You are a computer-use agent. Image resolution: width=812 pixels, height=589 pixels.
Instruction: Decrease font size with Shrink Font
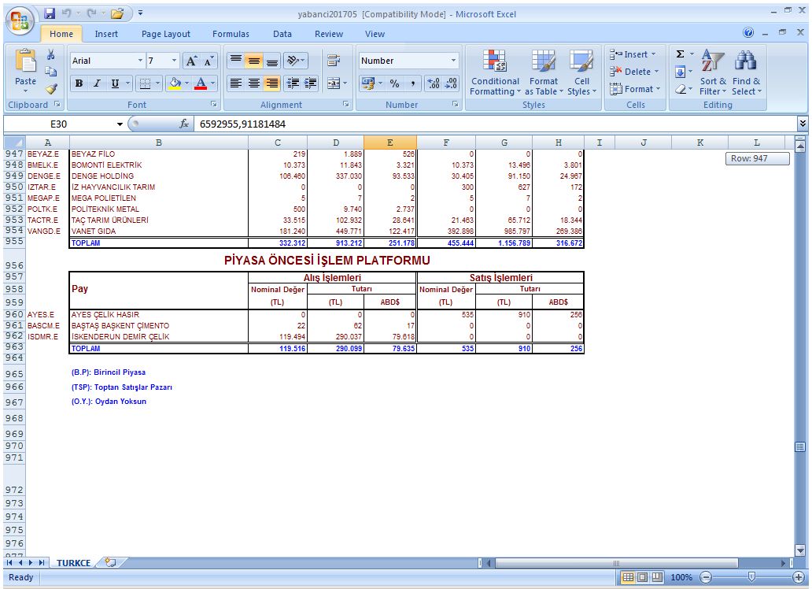point(209,61)
